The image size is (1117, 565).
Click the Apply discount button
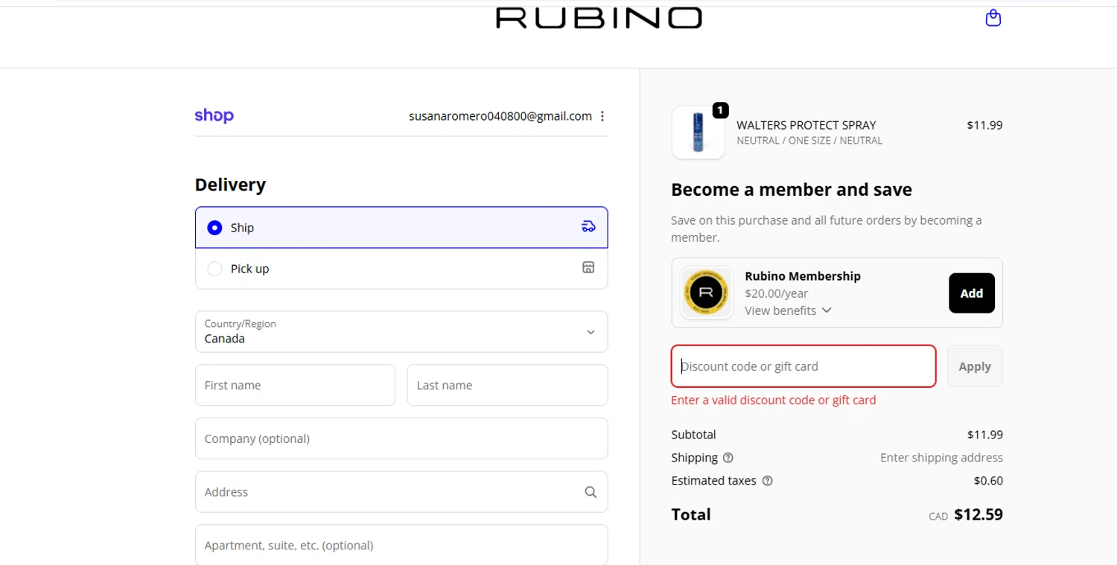click(x=975, y=366)
